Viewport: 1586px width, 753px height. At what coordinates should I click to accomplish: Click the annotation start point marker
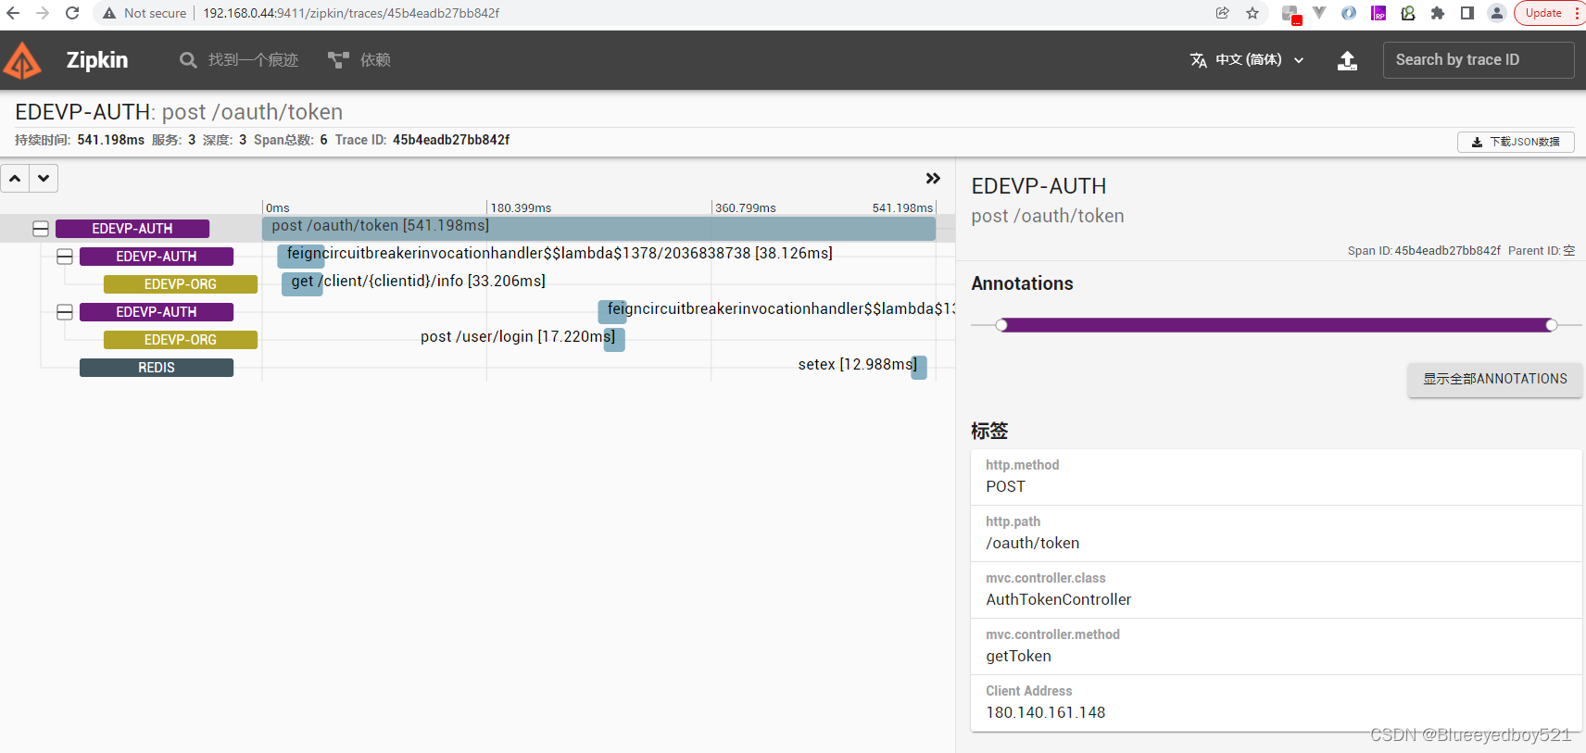[x=1001, y=325]
